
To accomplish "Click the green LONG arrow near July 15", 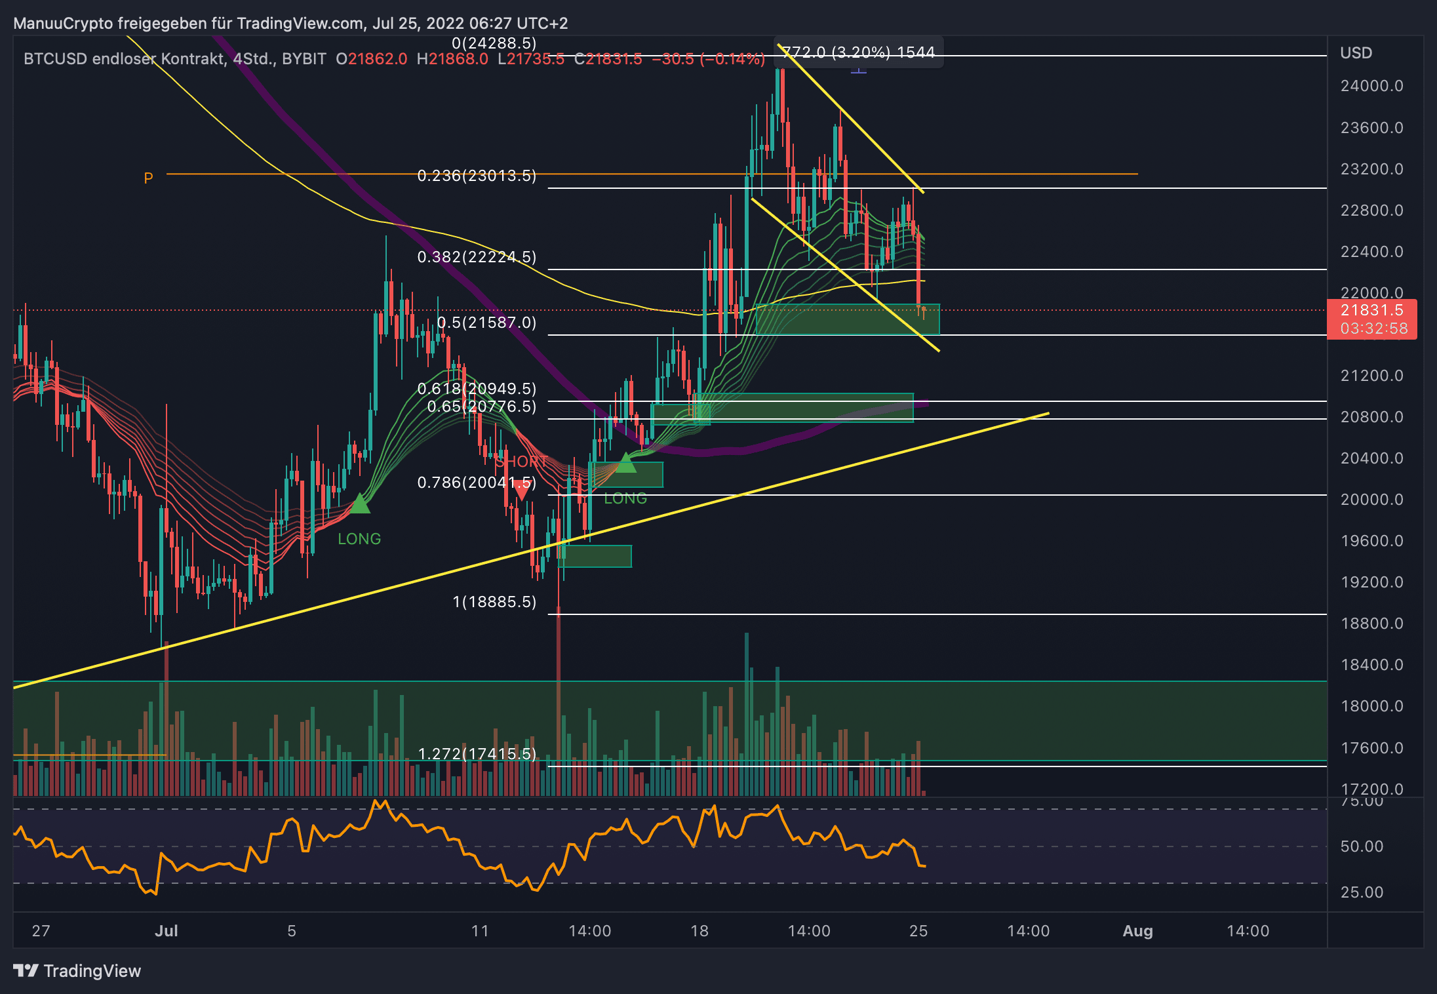I will click(x=626, y=463).
